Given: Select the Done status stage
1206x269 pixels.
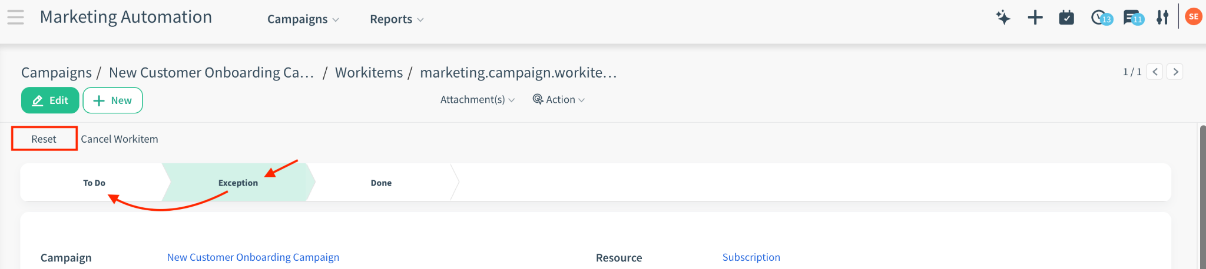Looking at the screenshot, I should click(381, 183).
